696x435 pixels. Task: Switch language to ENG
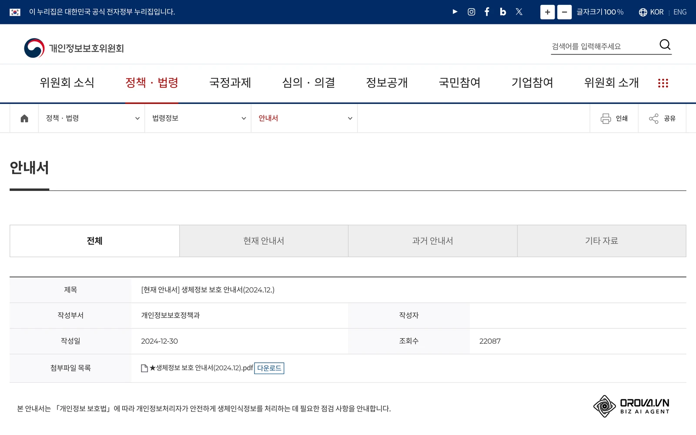[680, 12]
